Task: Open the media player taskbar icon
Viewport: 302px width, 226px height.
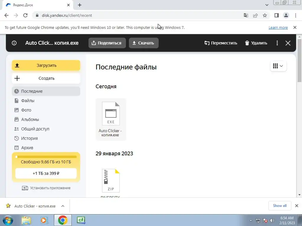Action: (x=44, y=220)
